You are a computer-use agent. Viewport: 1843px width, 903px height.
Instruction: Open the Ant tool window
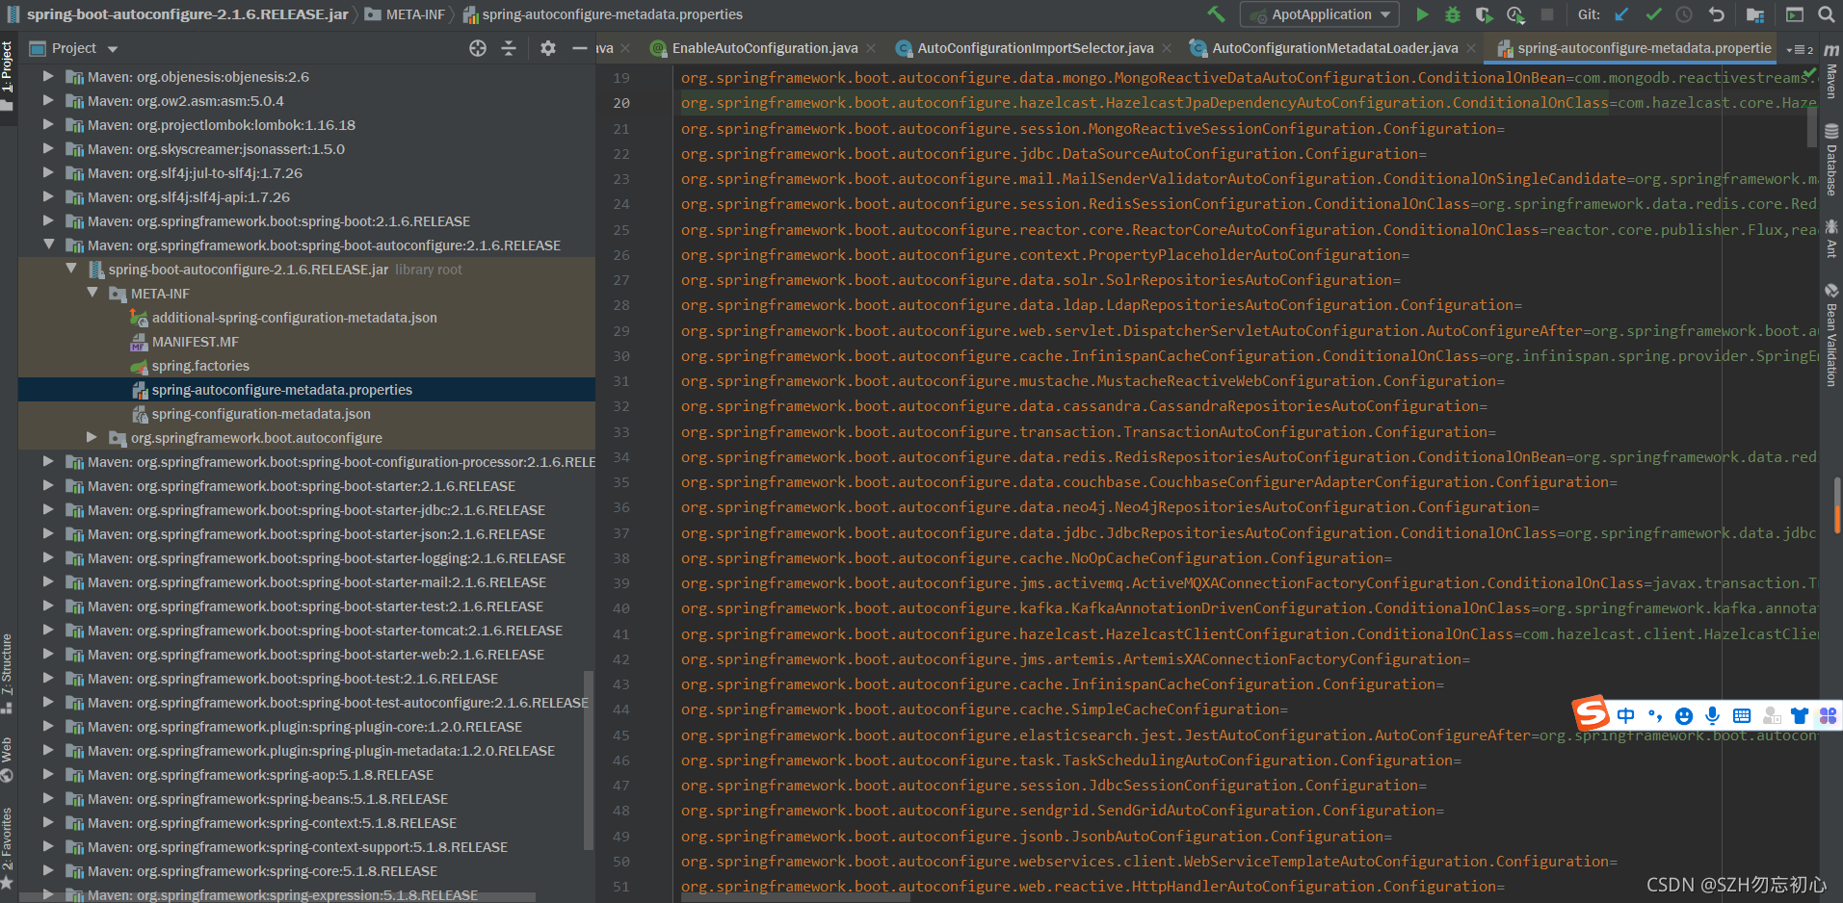(1831, 239)
